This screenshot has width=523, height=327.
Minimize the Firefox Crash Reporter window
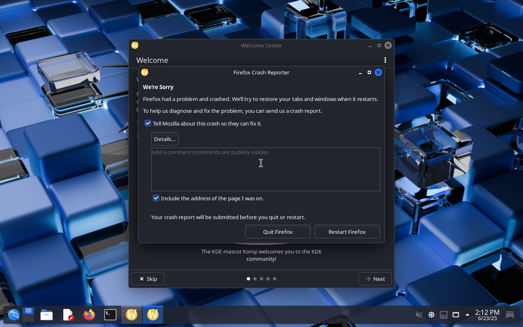pos(360,73)
